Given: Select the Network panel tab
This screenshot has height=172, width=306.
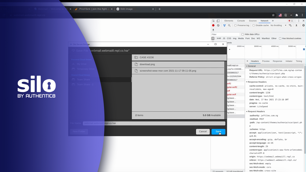Looking at the screenshot, I should click(264, 21).
